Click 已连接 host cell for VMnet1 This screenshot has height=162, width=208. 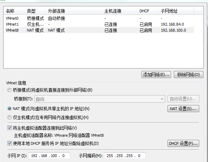pyautogui.click(x=111, y=24)
